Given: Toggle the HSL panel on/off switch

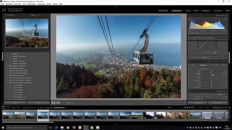Looking at the screenshot, I should pos(188,61).
